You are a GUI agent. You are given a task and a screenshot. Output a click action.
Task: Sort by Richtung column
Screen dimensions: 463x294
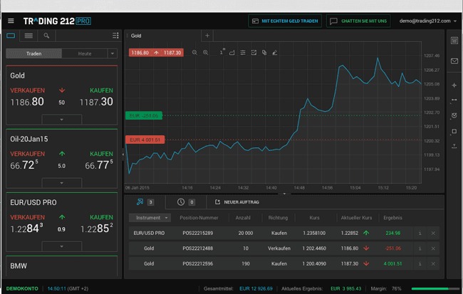tap(278, 218)
